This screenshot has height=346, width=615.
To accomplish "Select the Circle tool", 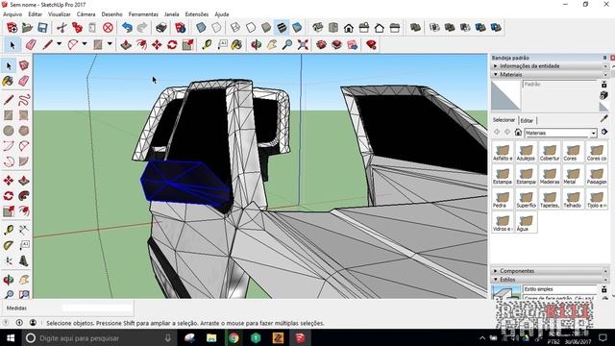I will tap(9, 131).
